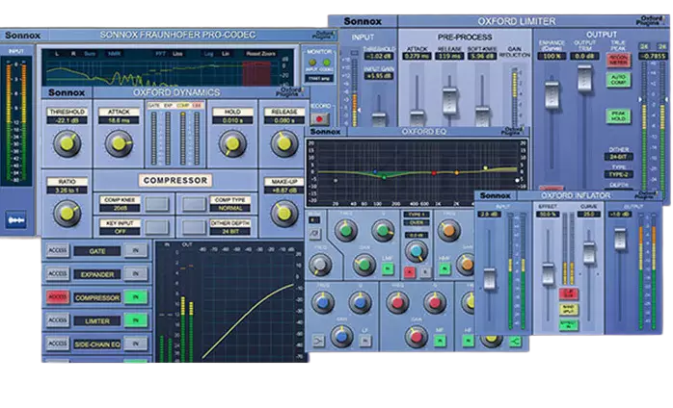Toggle the Side-Chain EQ IN button
673x408 pixels.
pyautogui.click(x=136, y=344)
